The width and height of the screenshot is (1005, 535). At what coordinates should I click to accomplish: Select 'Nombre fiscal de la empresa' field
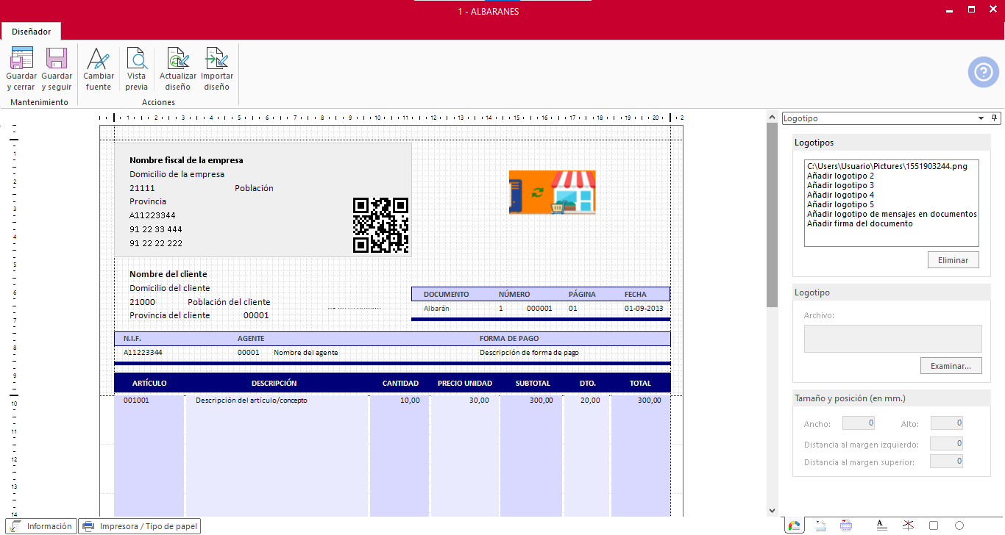click(186, 160)
